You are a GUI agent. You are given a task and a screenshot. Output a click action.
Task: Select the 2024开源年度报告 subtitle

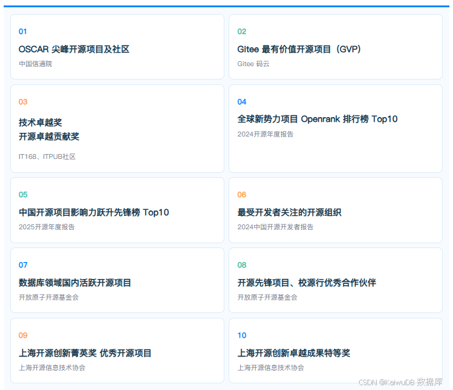(x=265, y=134)
